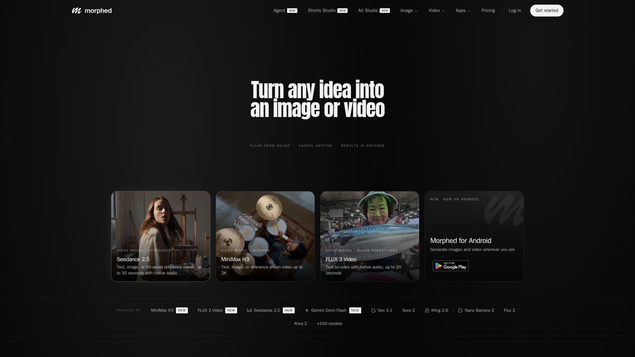
Task: Go to the Pricing page
Action: click(488, 11)
